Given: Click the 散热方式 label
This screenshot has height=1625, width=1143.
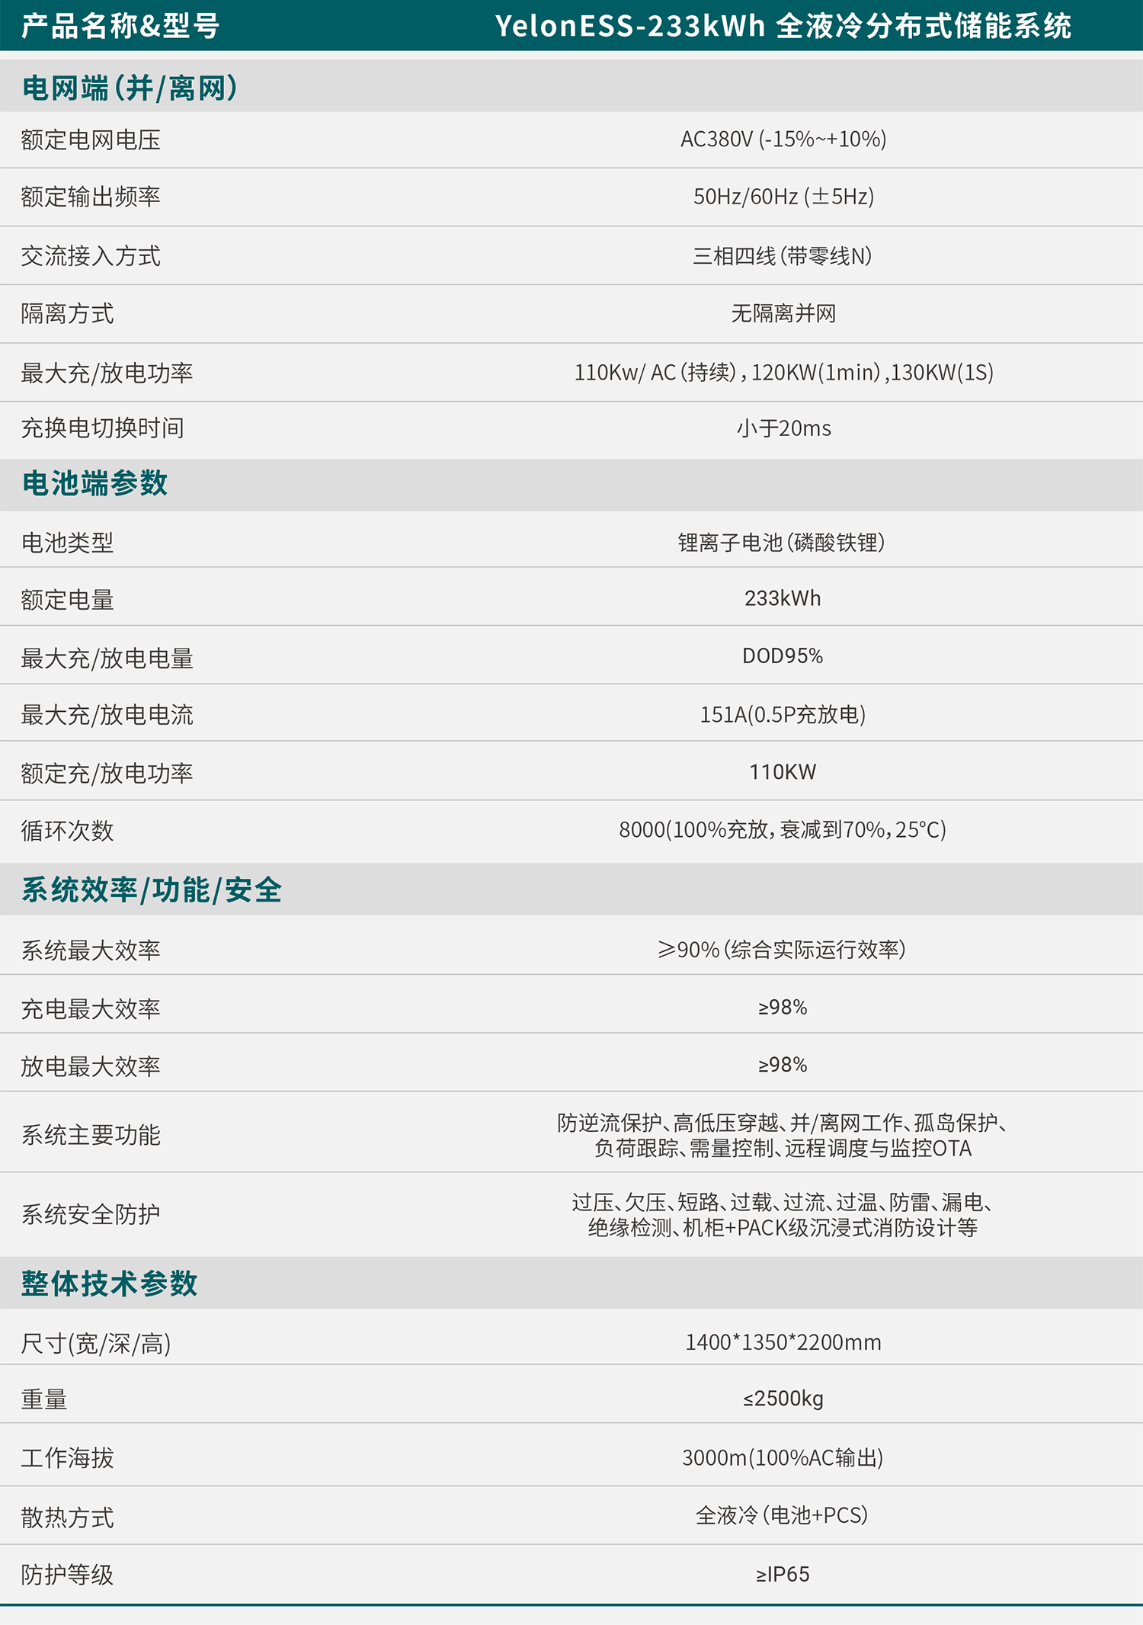Looking at the screenshot, I should tap(68, 1518).
